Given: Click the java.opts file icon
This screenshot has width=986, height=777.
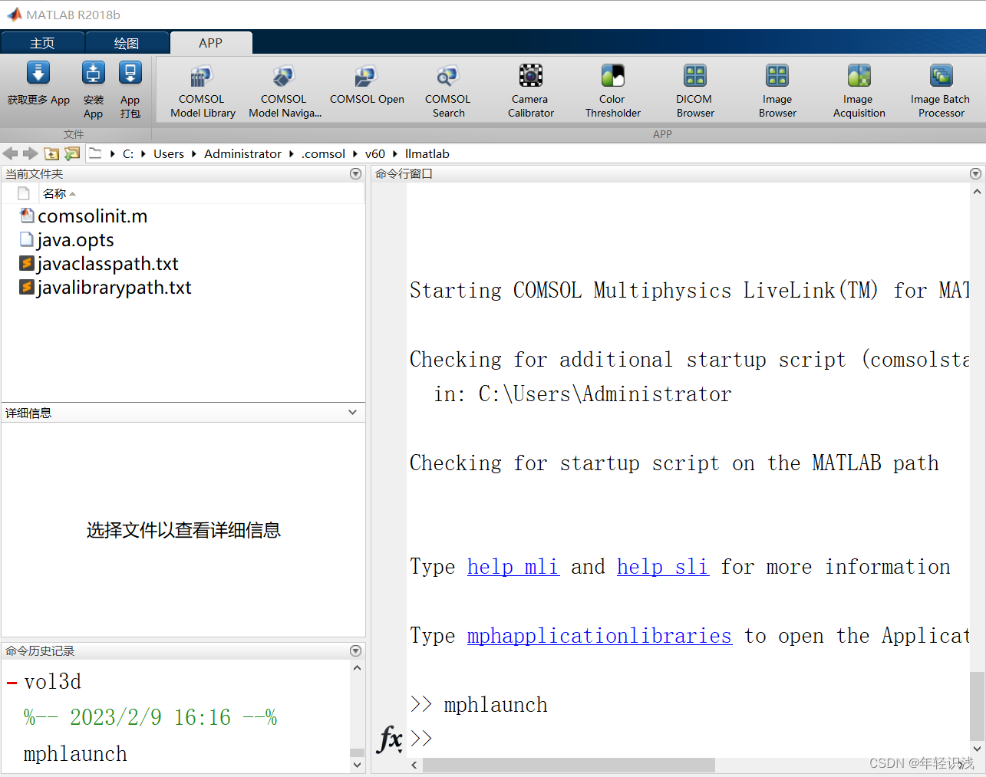Looking at the screenshot, I should tap(27, 239).
